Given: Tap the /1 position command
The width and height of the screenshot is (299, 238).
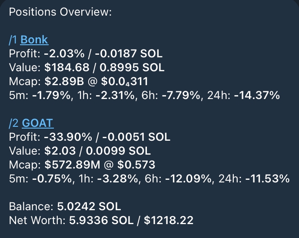Looking at the screenshot, I should pyautogui.click(x=13, y=40).
